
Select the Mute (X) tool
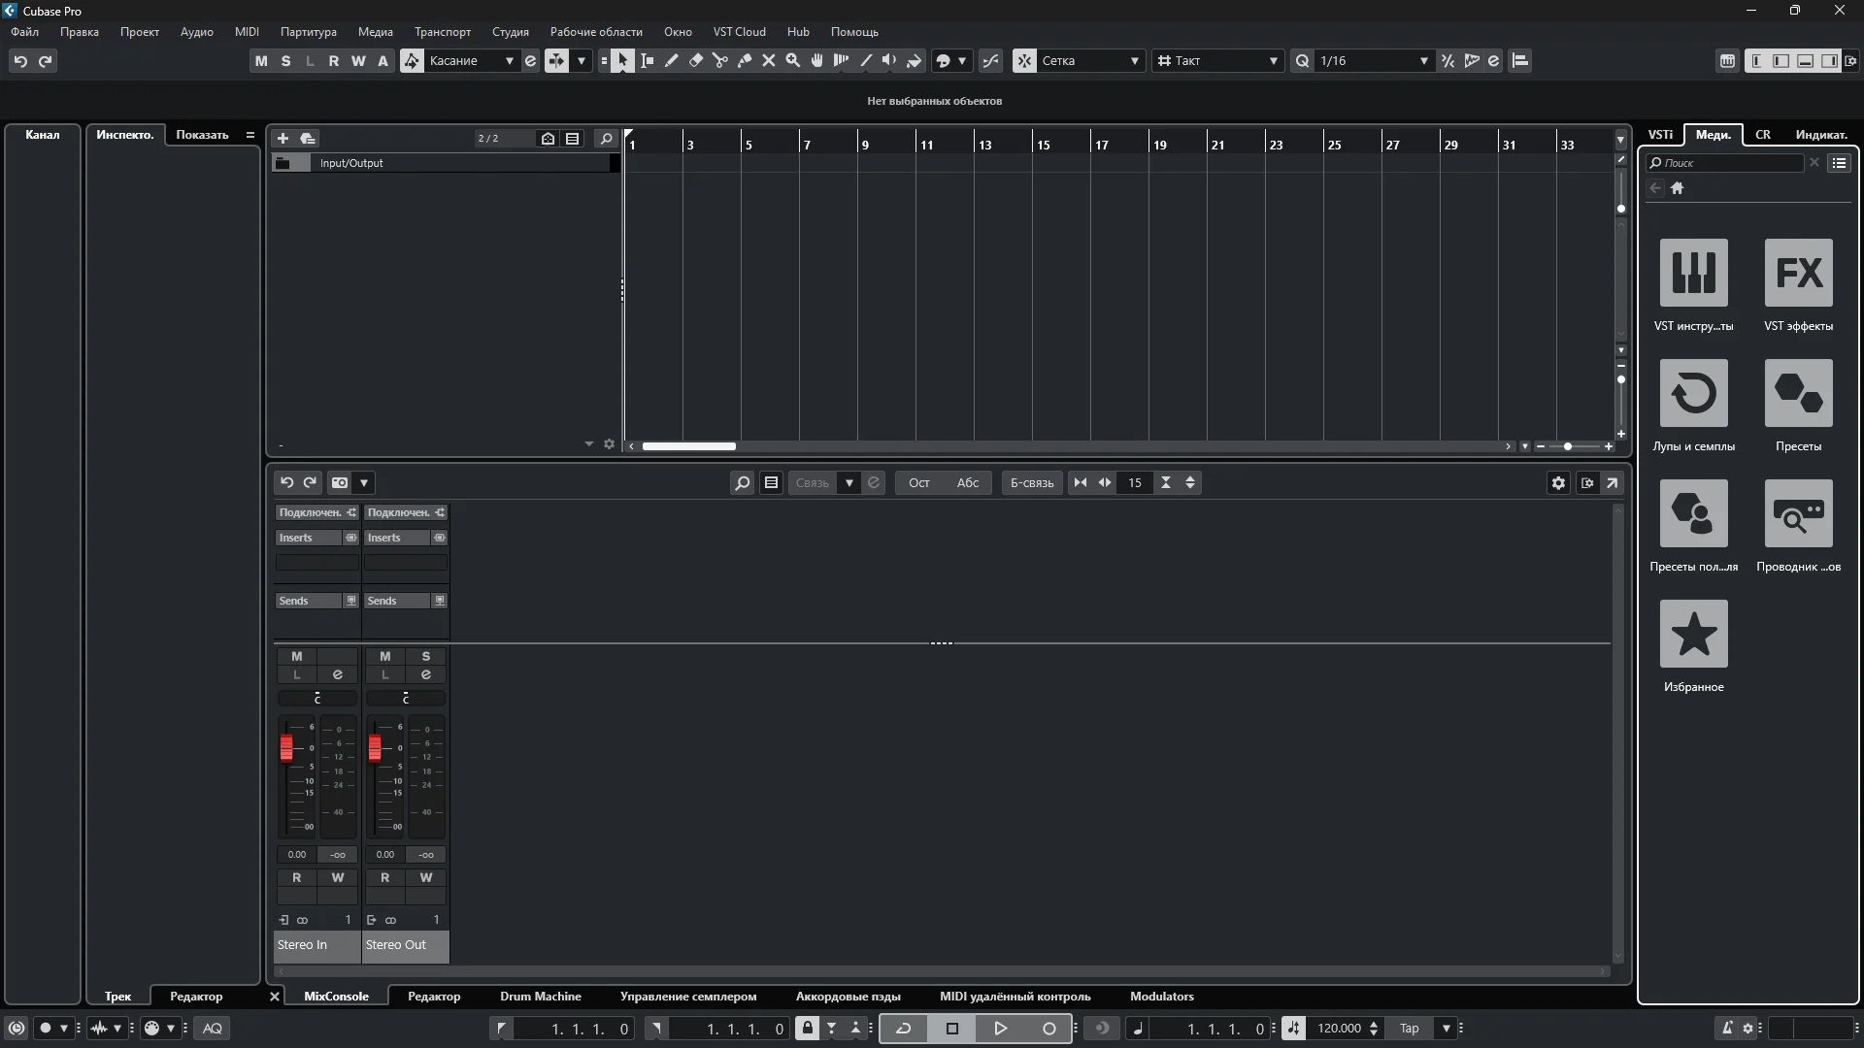769,60
